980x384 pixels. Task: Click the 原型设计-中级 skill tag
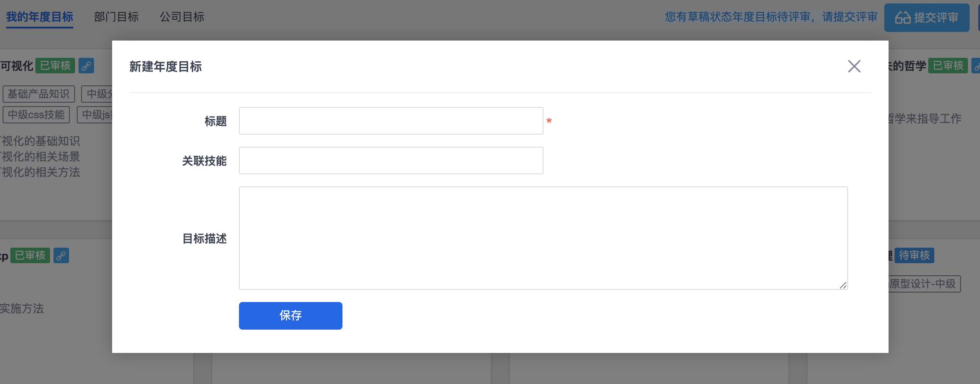coord(923,284)
